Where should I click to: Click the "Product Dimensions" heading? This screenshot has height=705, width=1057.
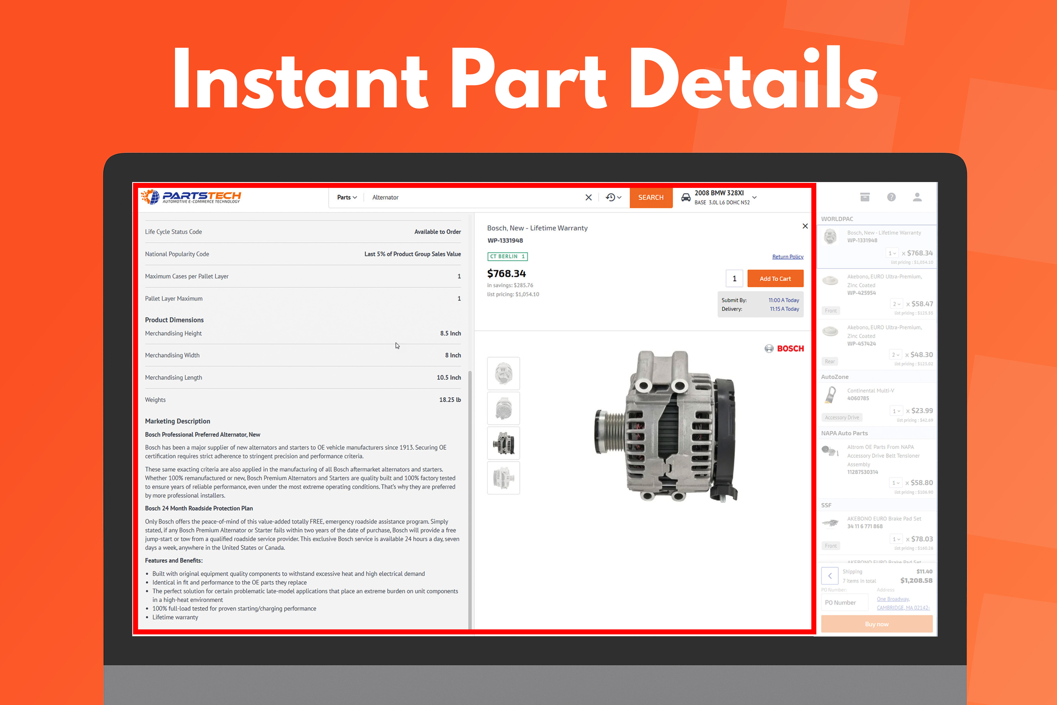174,320
